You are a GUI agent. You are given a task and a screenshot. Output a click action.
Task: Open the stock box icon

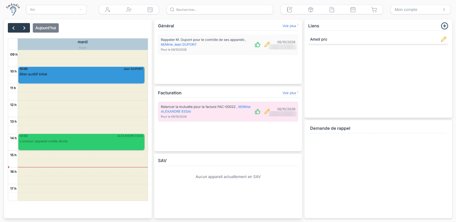(x=311, y=10)
